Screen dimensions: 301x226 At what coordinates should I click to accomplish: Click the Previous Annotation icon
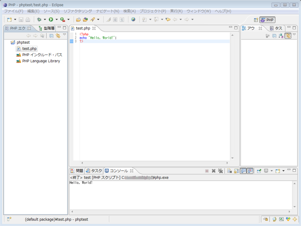(x=156, y=20)
